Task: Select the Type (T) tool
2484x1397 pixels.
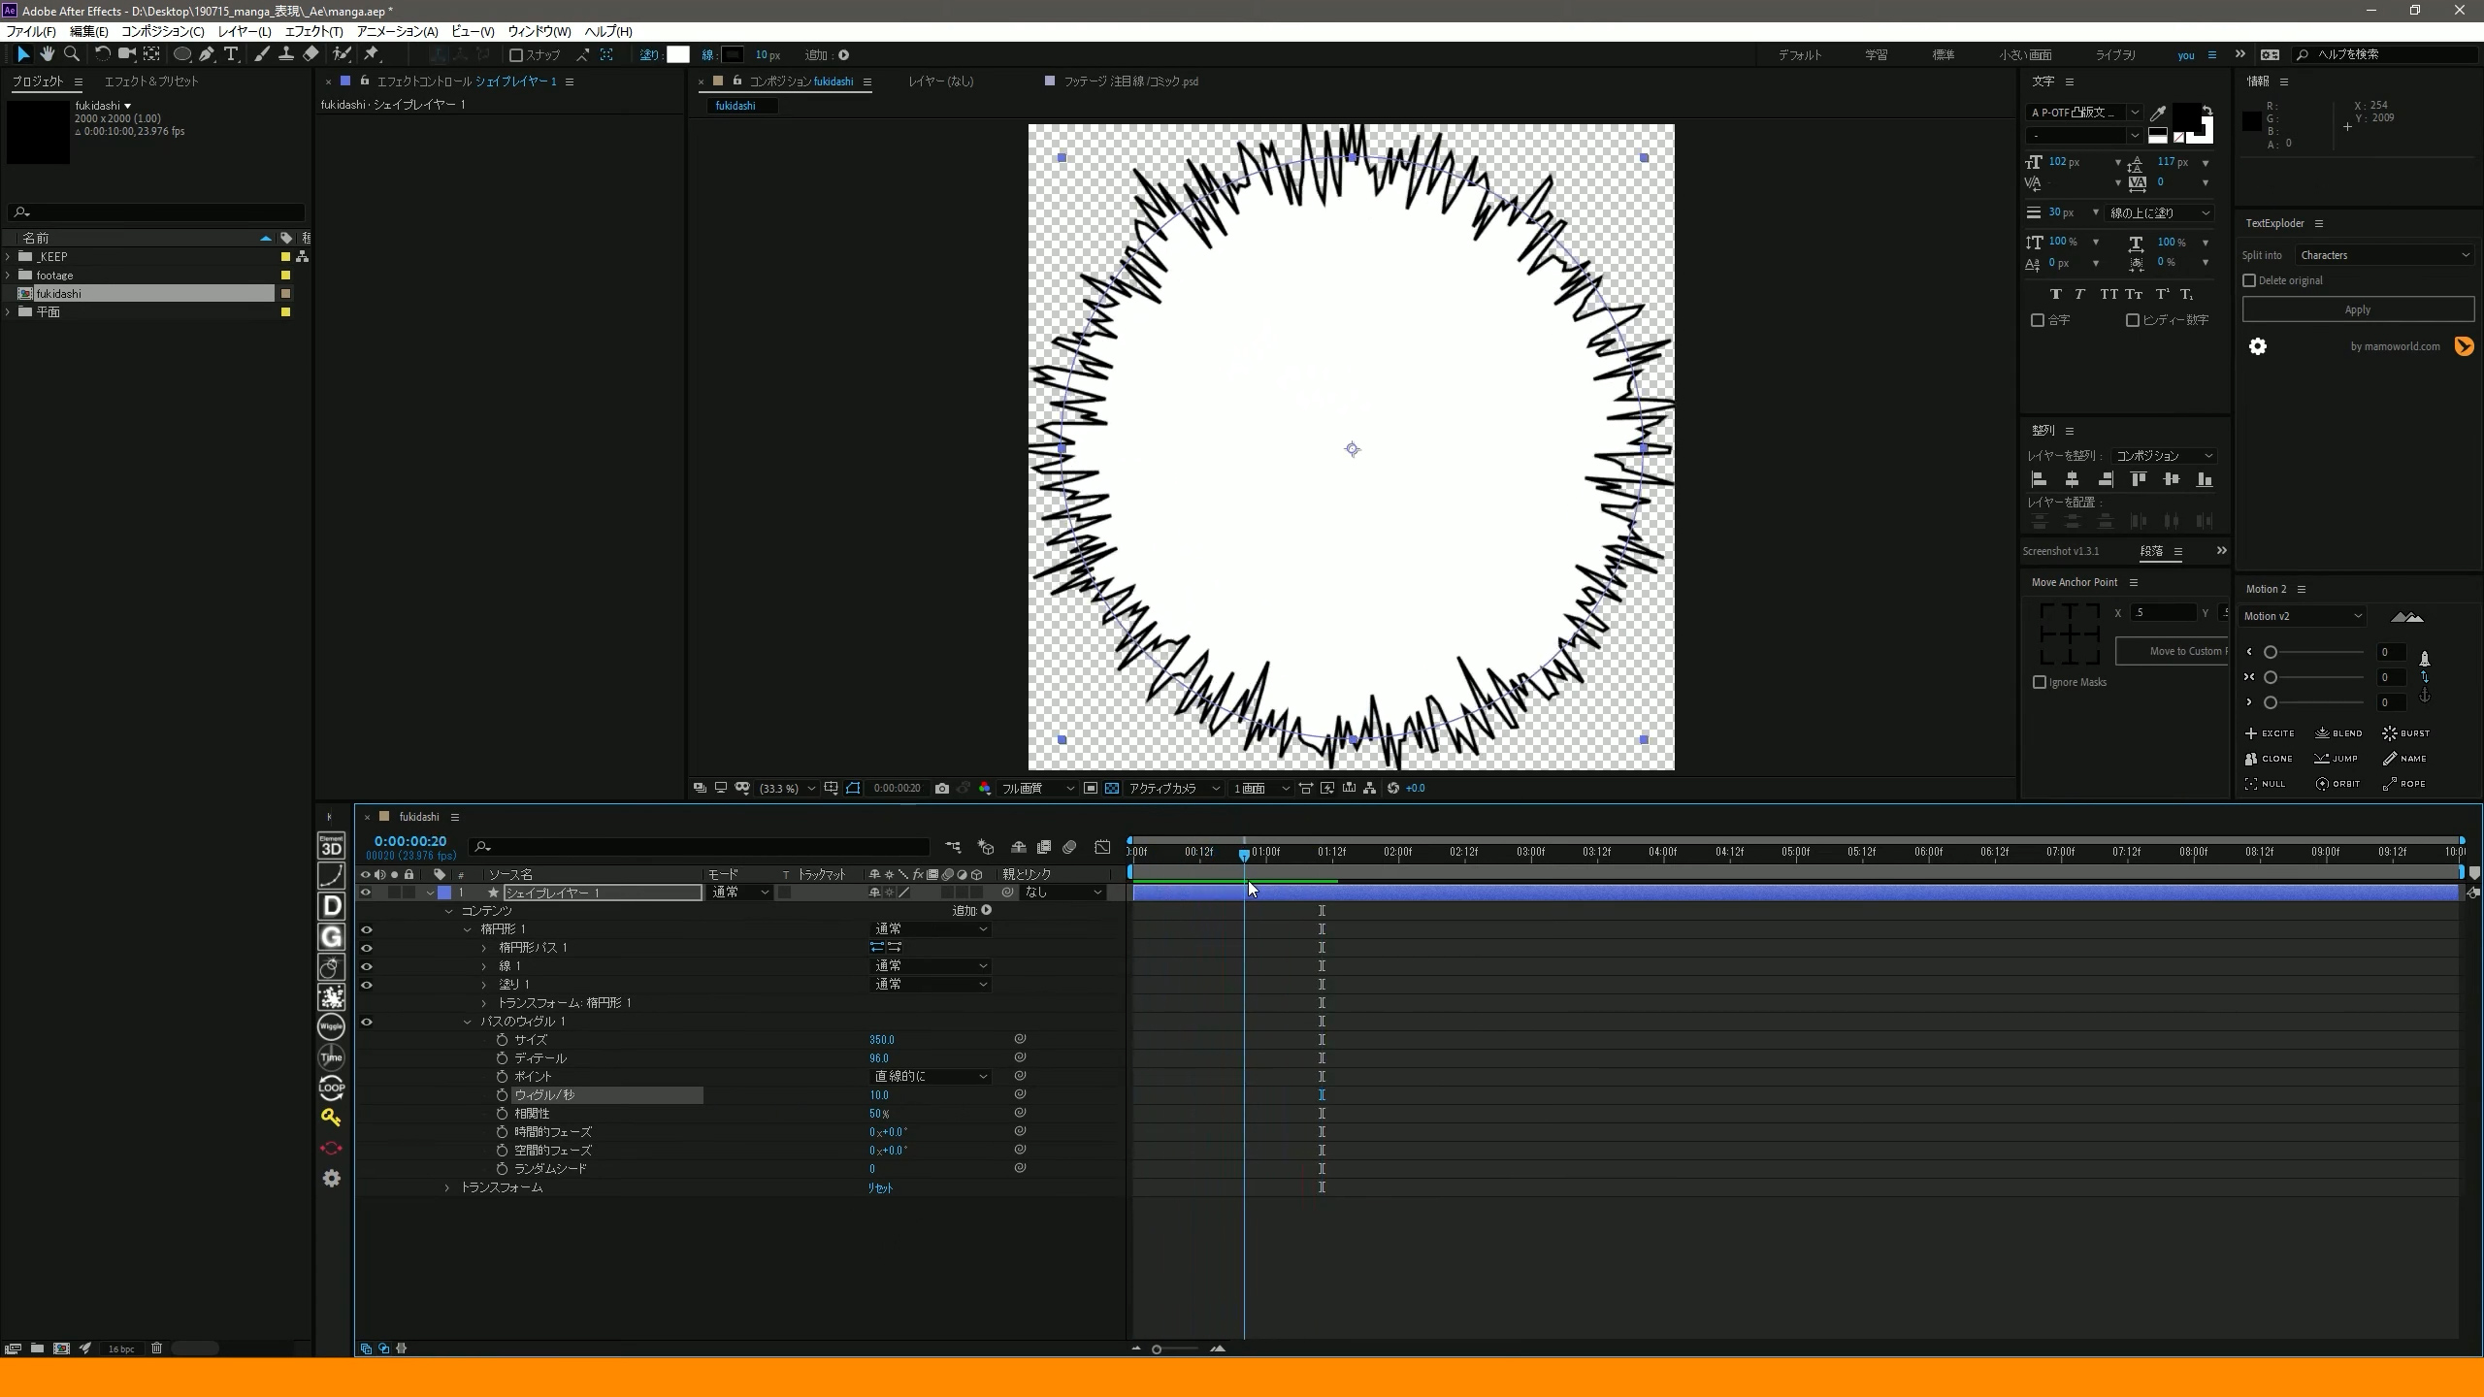Action: (x=231, y=54)
